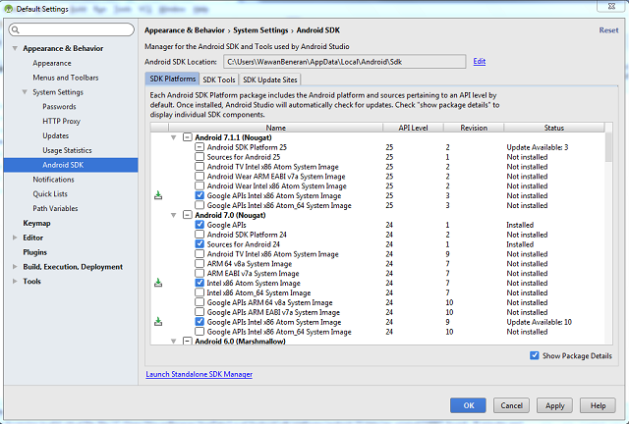Image resolution: width=629 pixels, height=424 pixels.
Task: Open HTTP Proxy settings
Action: coord(61,121)
